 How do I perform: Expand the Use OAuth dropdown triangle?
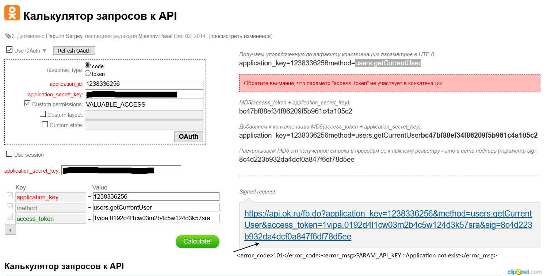(45, 51)
